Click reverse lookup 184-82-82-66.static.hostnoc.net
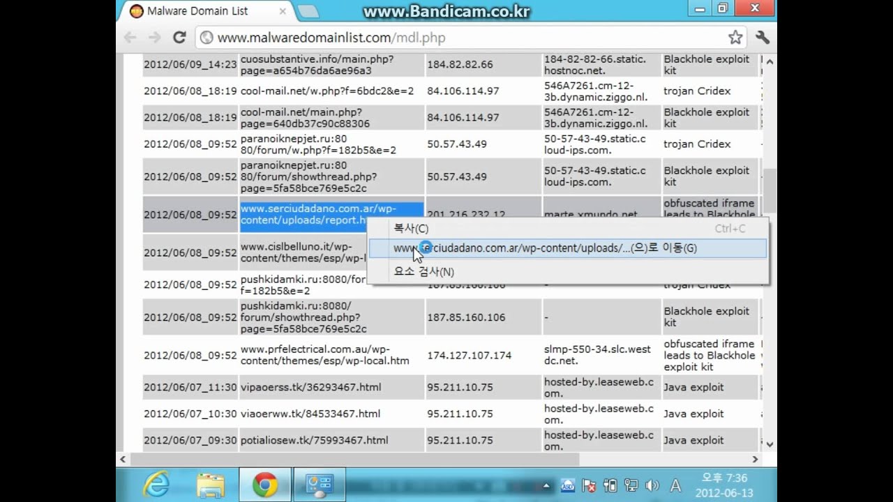The height and width of the screenshot is (502, 893). tap(595, 65)
